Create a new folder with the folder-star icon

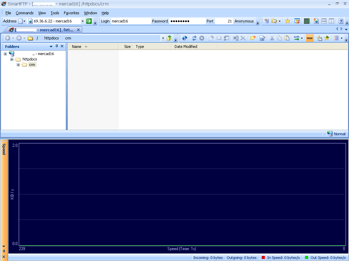253,38
